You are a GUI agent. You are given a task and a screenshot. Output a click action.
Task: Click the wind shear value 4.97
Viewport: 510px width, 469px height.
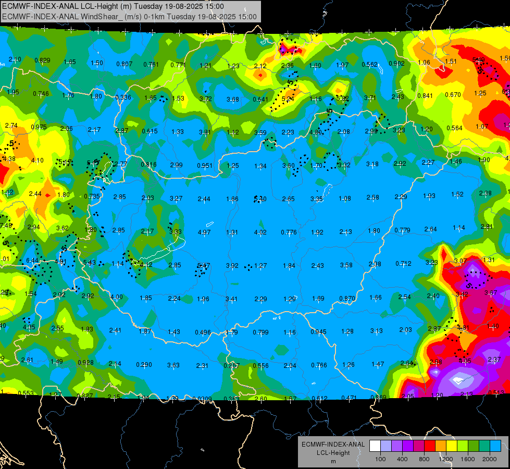click(204, 232)
